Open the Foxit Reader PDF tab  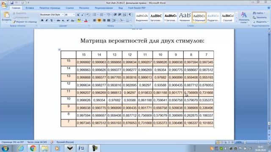click(137, 8)
